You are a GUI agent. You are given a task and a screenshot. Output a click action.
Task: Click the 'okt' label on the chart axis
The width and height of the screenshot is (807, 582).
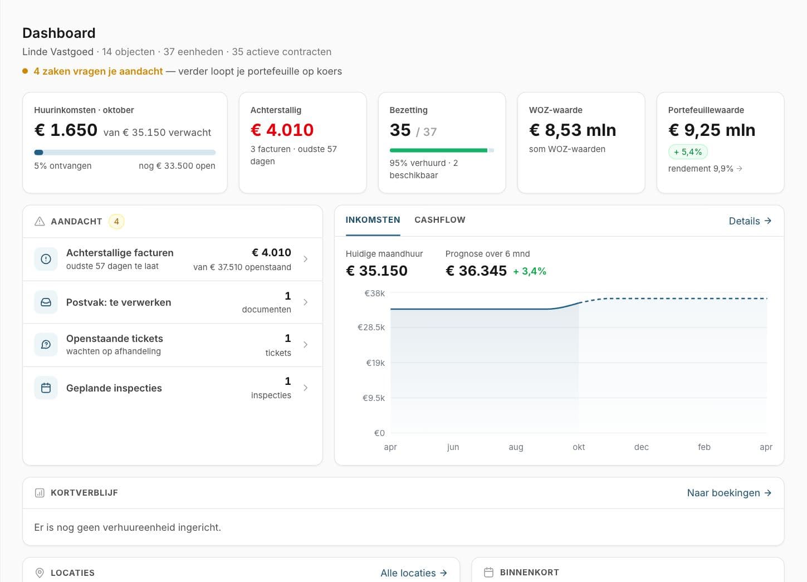point(579,447)
